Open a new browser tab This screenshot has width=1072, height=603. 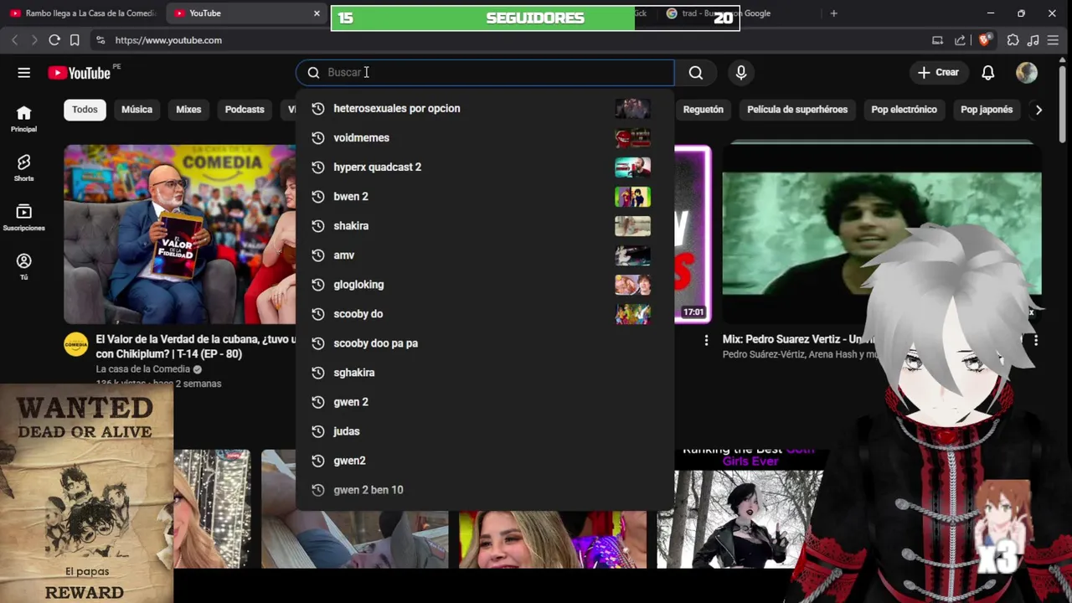833,13
